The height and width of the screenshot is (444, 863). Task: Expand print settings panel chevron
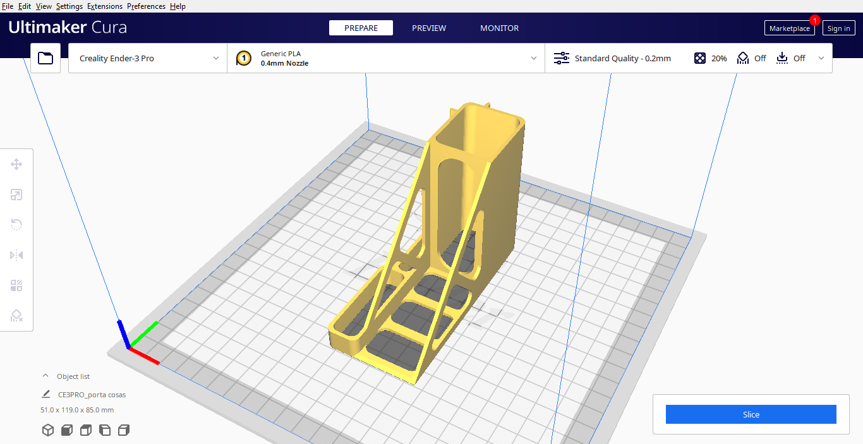tap(821, 58)
